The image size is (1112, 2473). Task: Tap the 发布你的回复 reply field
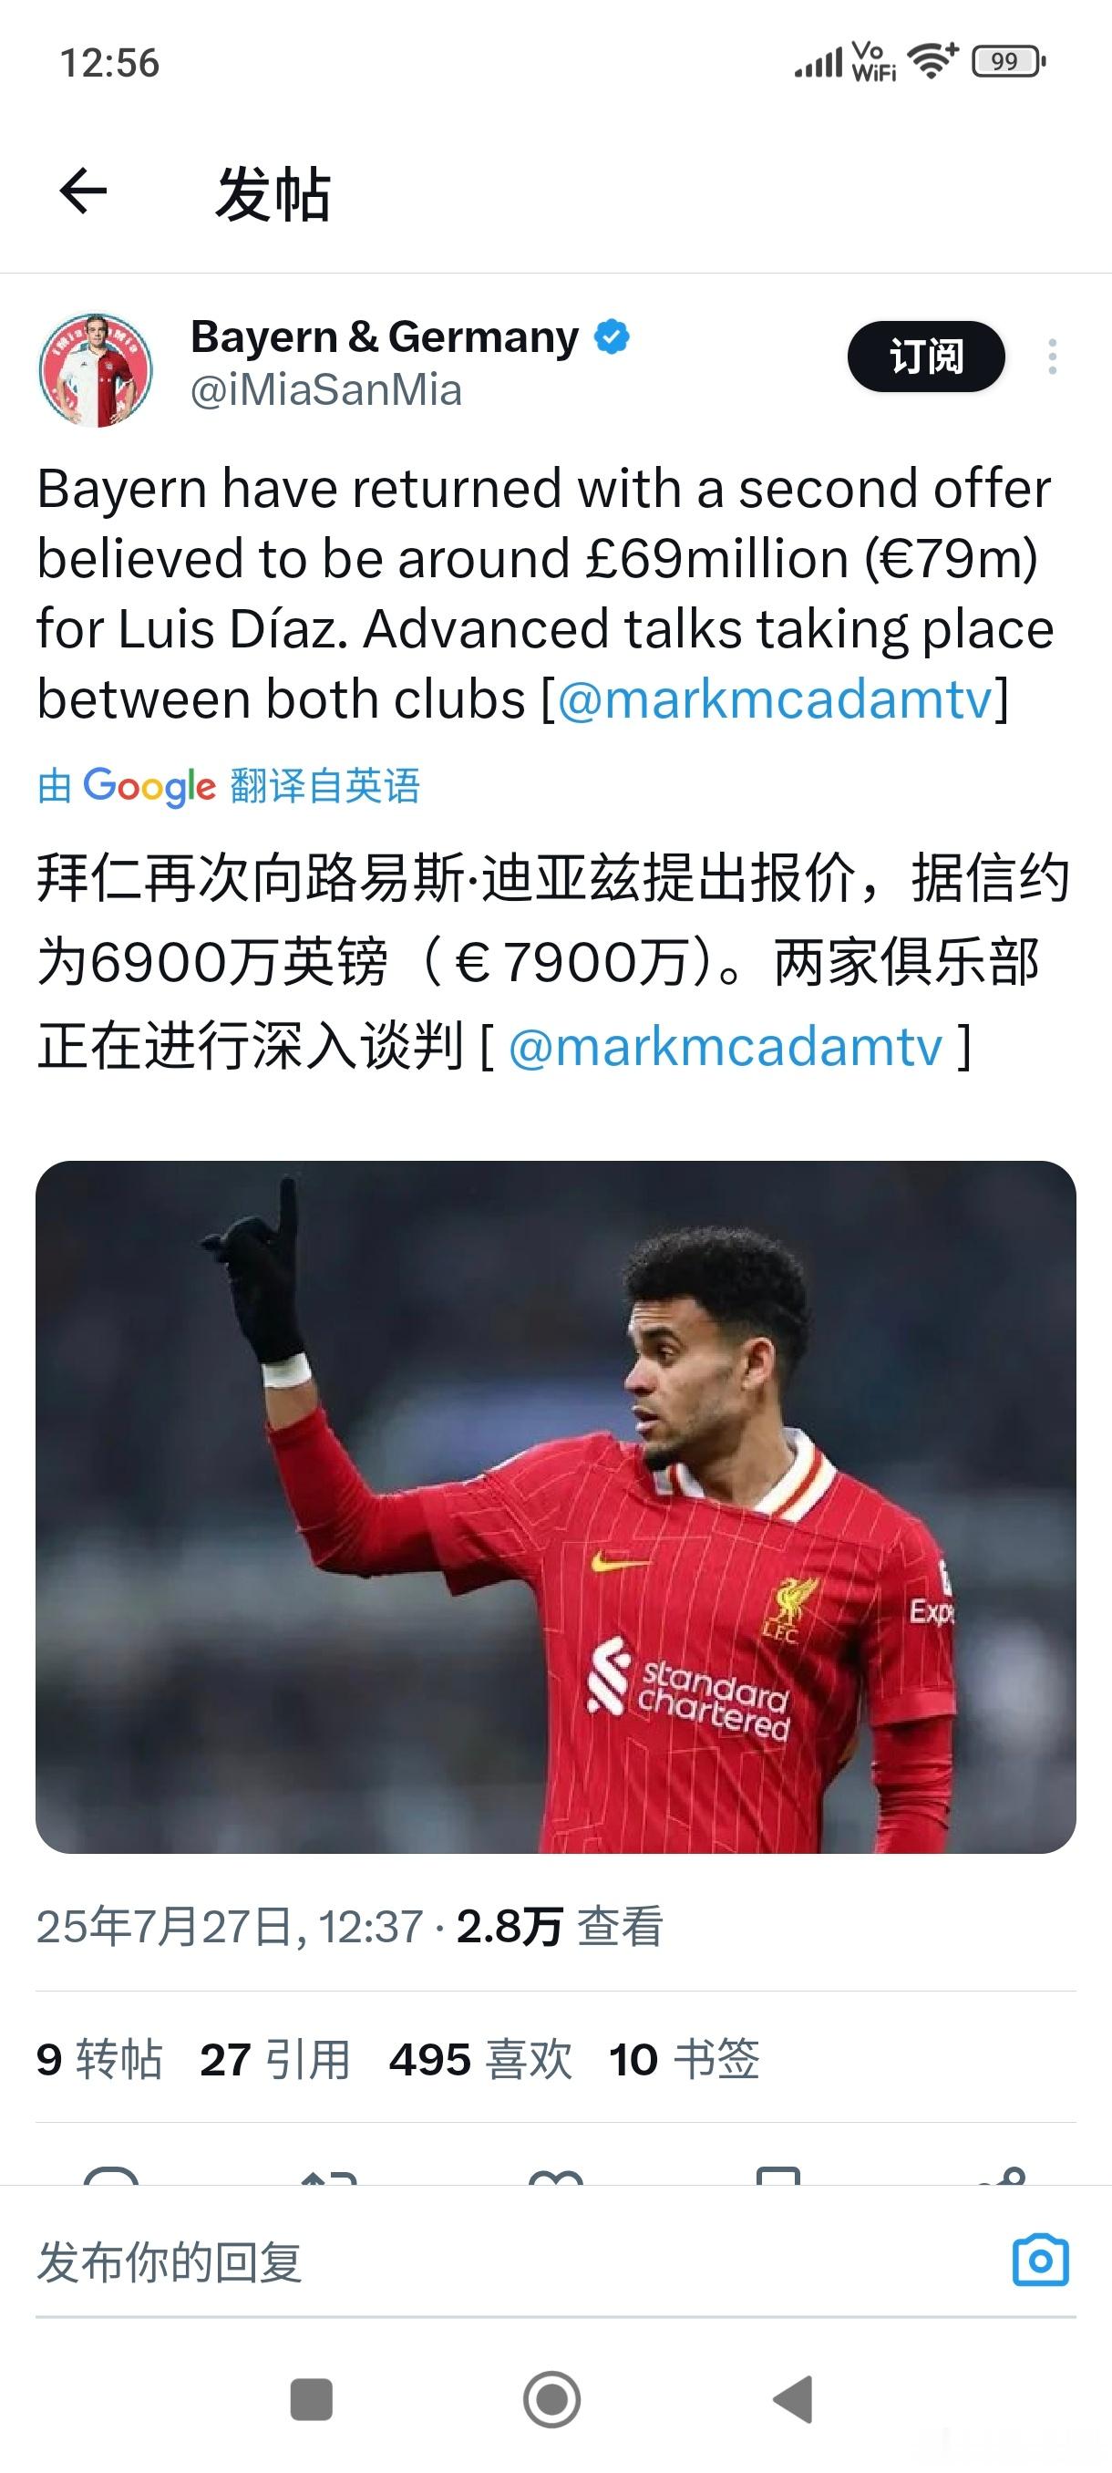tap(518, 2261)
